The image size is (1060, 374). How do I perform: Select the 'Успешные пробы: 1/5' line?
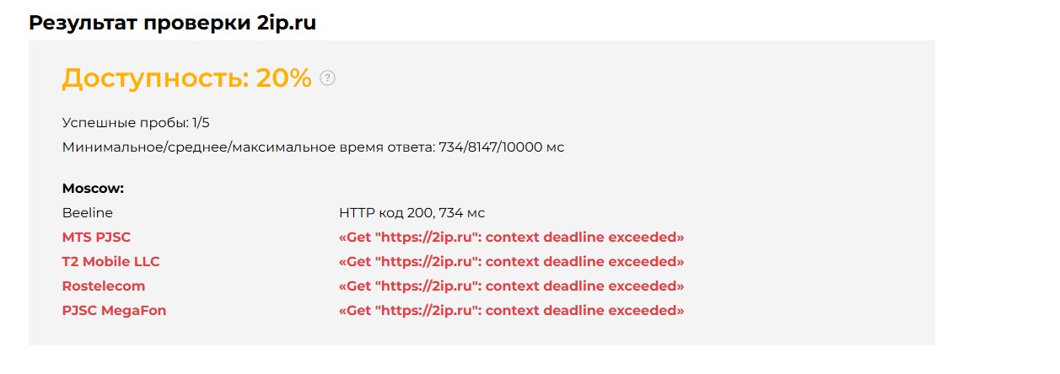pyautogui.click(x=136, y=123)
